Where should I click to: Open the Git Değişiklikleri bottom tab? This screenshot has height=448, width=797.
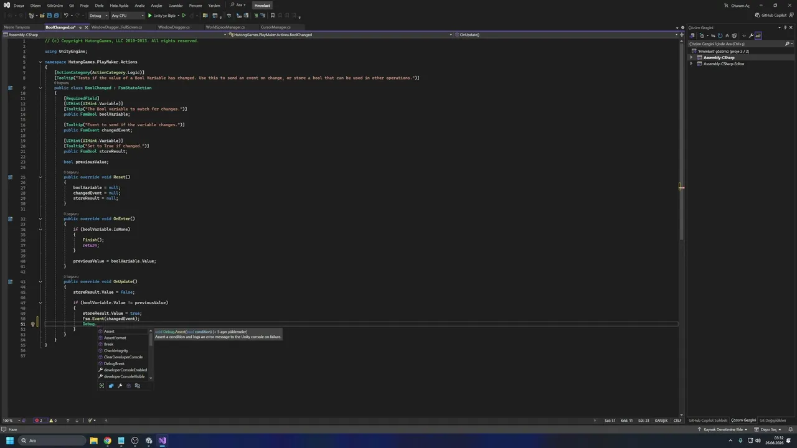coord(772,421)
